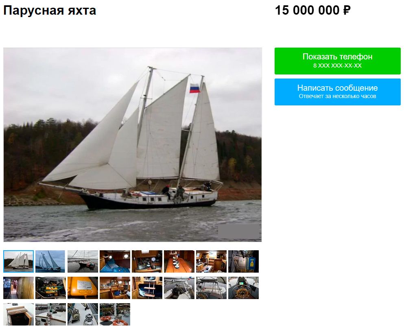Select the orange tank label thumbnail
The width and height of the screenshot is (404, 330).
pyautogui.click(x=83, y=288)
